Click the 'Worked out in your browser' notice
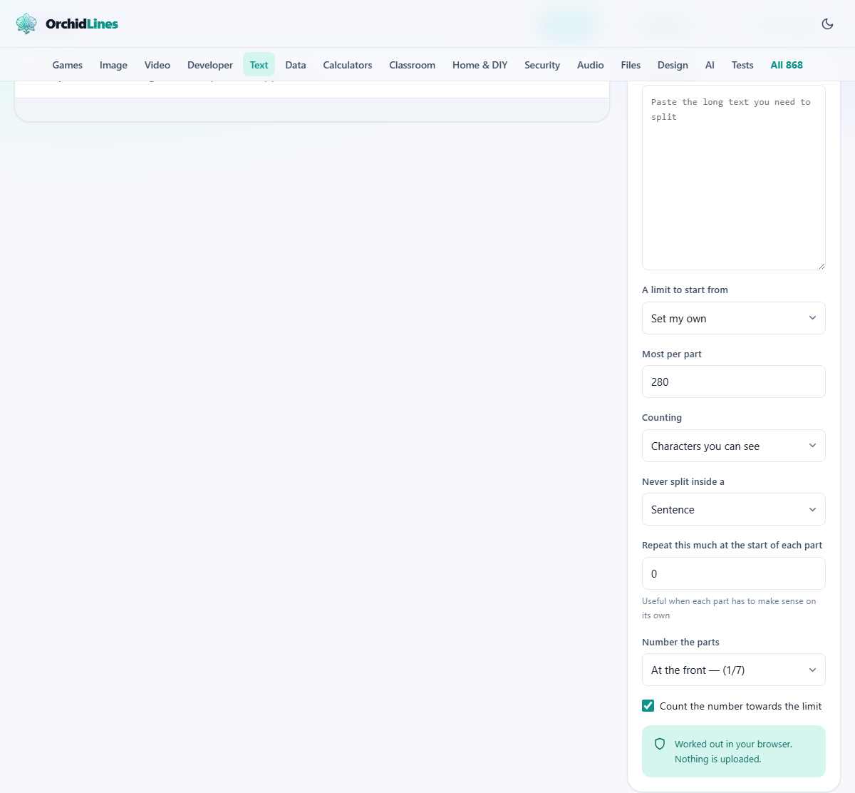The height and width of the screenshot is (793, 855). (x=734, y=752)
